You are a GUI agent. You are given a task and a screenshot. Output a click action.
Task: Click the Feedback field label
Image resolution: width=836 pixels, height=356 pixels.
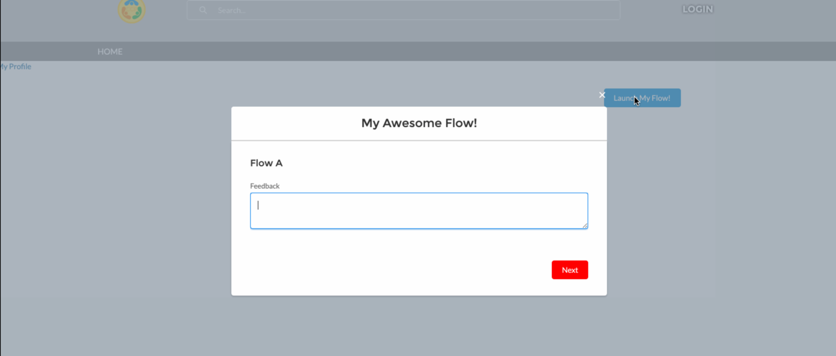265,186
